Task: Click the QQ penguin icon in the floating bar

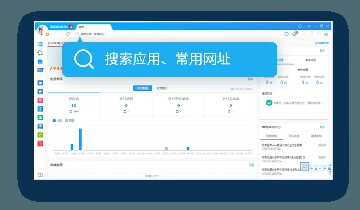Action: coord(304,167)
